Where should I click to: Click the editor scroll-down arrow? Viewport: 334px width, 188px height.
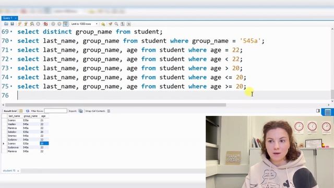(x=332, y=101)
